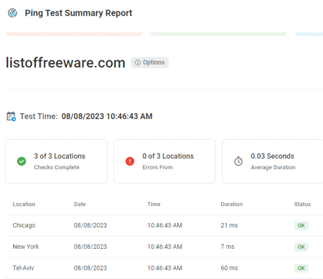The height and width of the screenshot is (279, 323).
Task: Click the 21 ms duration value
Action: 229,225
